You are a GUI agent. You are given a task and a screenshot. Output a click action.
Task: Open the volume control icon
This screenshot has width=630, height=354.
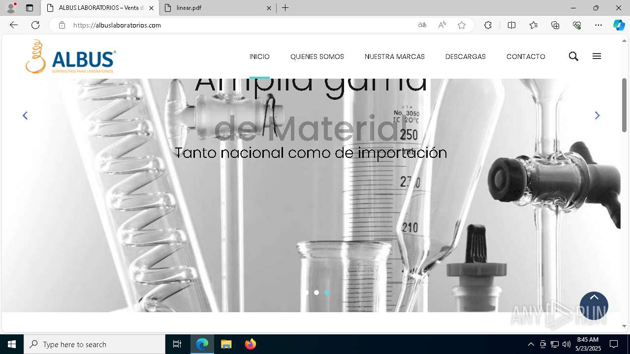567,344
